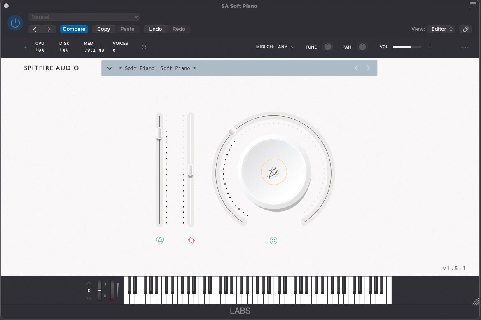Toggle the plugin power button
Screen dimensions: 481x320
tap(15, 23)
